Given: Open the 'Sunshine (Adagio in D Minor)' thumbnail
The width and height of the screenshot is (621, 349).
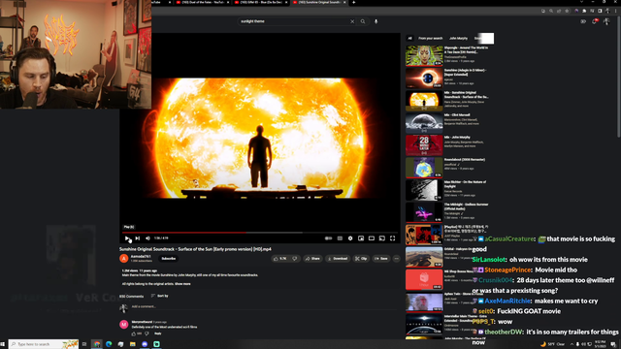Looking at the screenshot, I should point(424,78).
